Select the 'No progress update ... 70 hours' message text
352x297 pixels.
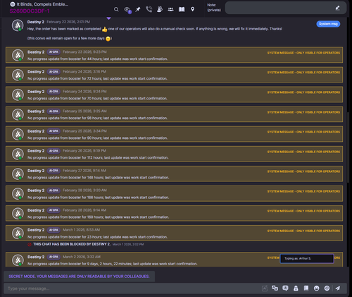coord(97,98)
